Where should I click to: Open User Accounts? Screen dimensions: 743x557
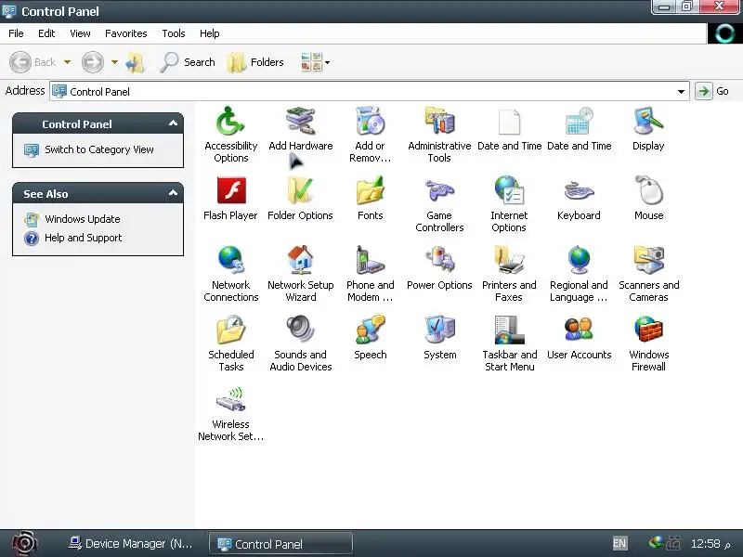pos(579,337)
